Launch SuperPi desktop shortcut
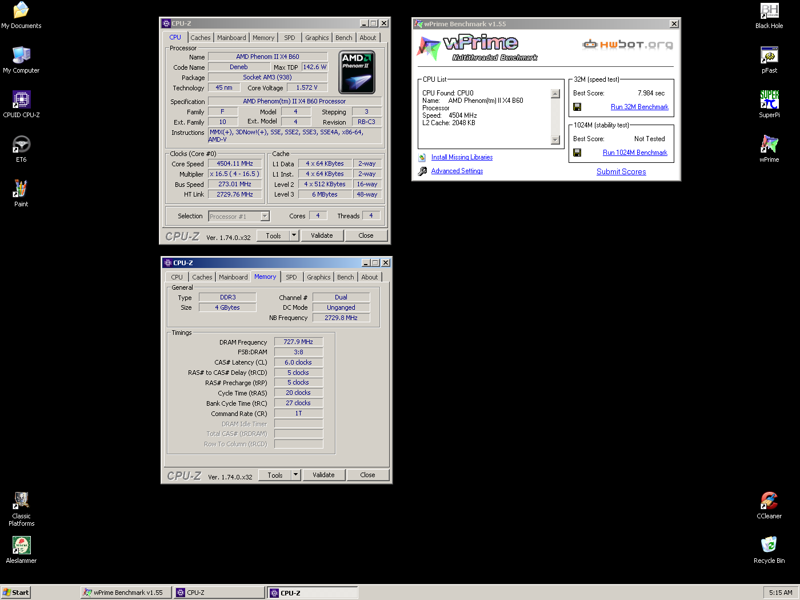The height and width of the screenshot is (600, 800). pyautogui.click(x=769, y=105)
